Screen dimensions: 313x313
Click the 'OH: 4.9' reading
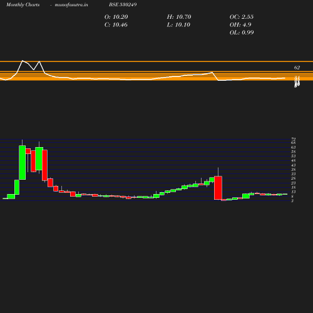click(x=240, y=25)
